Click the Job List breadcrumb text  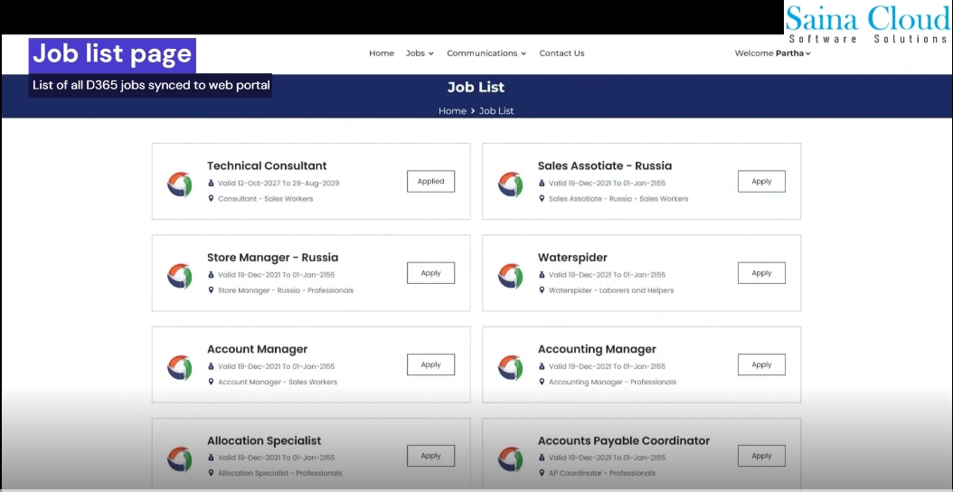tap(496, 111)
